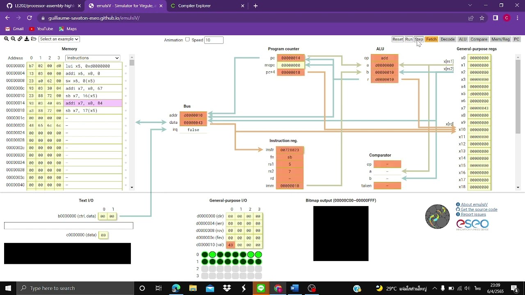Open Microsoft Edge from the taskbar

pos(176,288)
